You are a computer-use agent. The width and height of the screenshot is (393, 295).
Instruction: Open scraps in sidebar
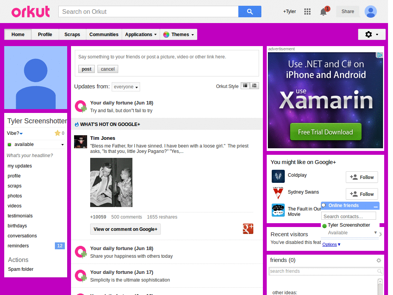point(15,186)
